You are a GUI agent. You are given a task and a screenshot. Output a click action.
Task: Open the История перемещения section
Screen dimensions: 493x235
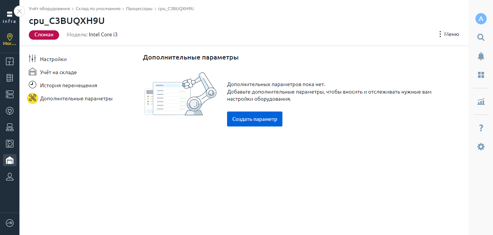[x=68, y=85]
